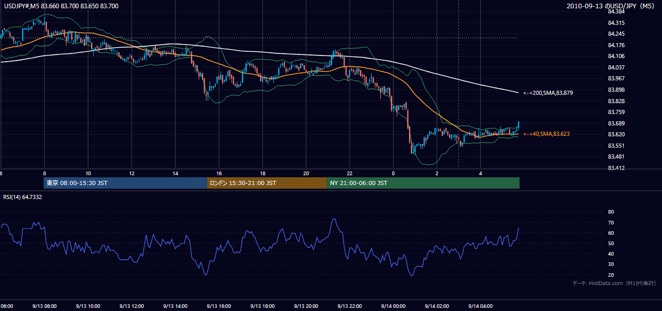Click hour label 2 on price chart time axis
Viewport: 662px width, 311px height.
pyautogui.click(x=437, y=173)
